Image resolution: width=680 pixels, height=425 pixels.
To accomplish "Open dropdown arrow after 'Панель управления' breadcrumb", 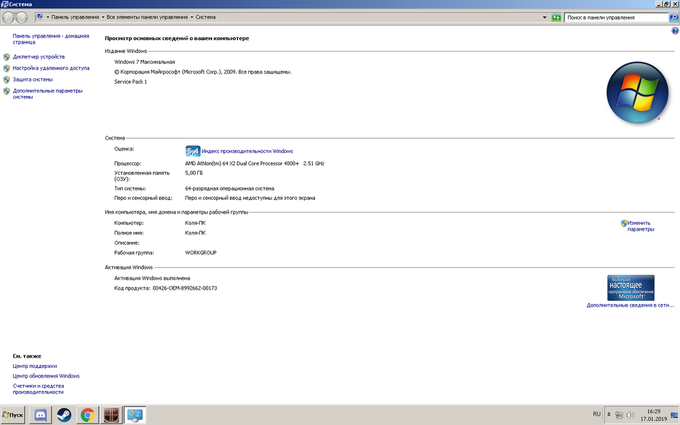I will 103,17.
